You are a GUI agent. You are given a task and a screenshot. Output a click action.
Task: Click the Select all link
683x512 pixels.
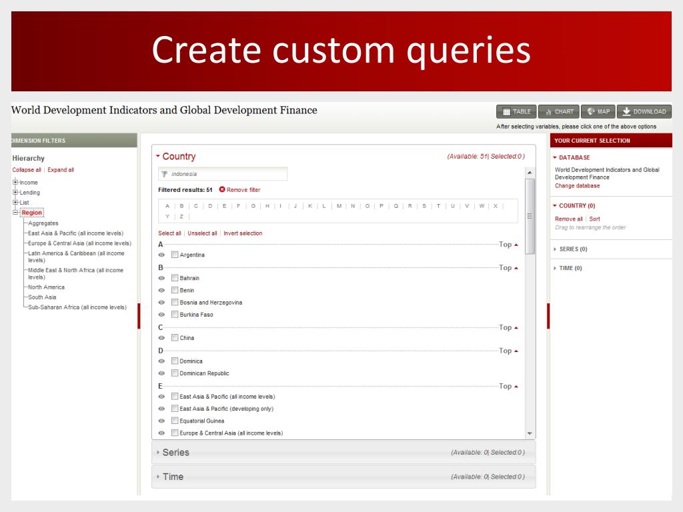click(169, 233)
